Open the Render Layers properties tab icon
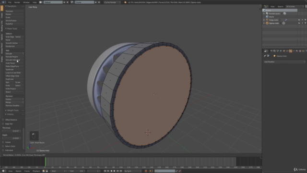This screenshot has width=307, height=173. tap(274, 51)
